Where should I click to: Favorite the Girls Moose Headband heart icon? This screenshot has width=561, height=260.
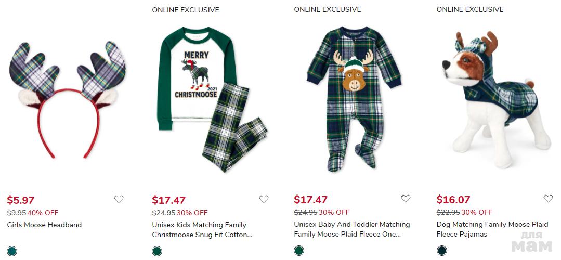pos(119,199)
